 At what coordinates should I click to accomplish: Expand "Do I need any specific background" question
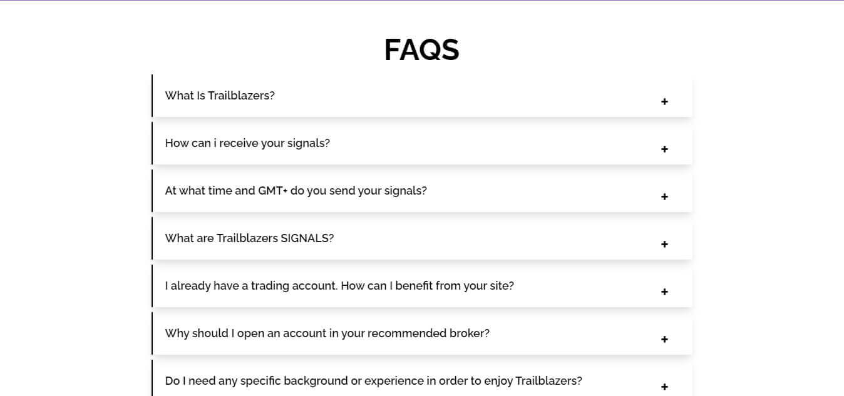(x=373, y=381)
